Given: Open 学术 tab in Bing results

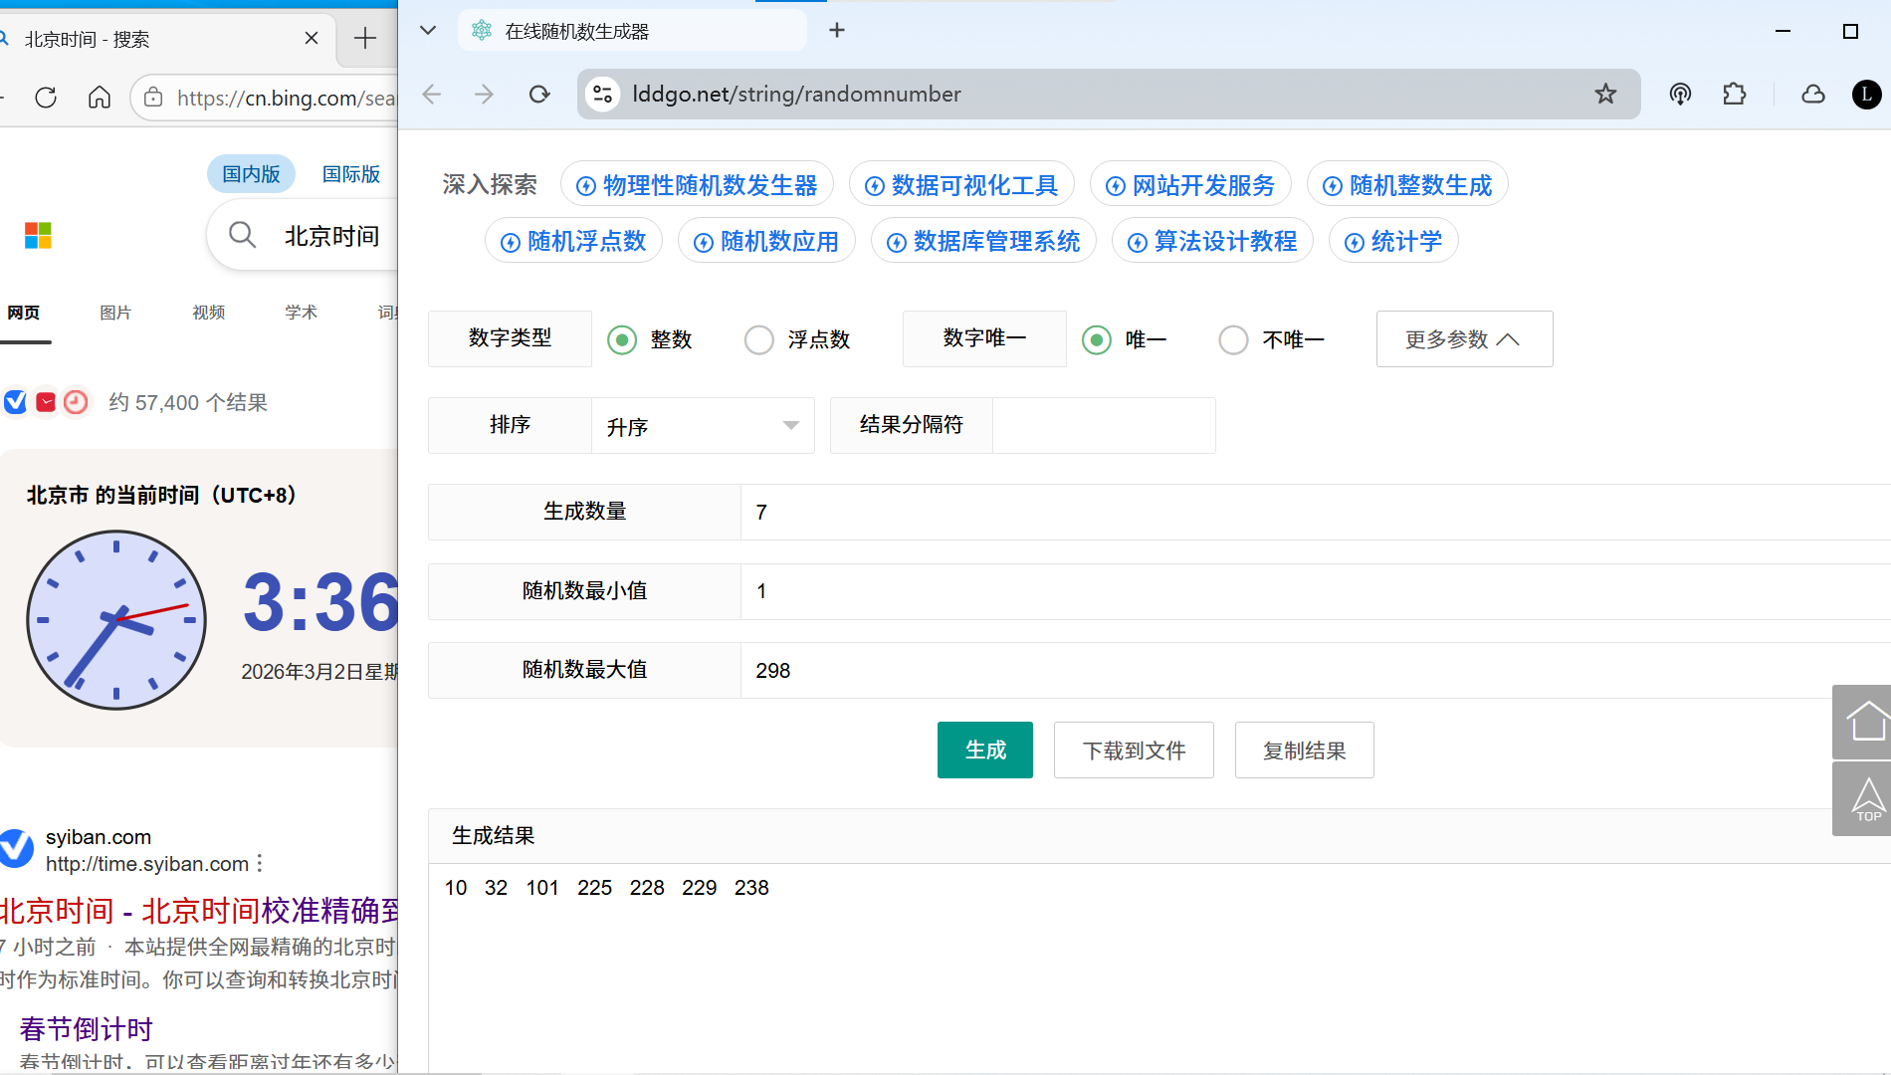Looking at the screenshot, I should tap(301, 313).
